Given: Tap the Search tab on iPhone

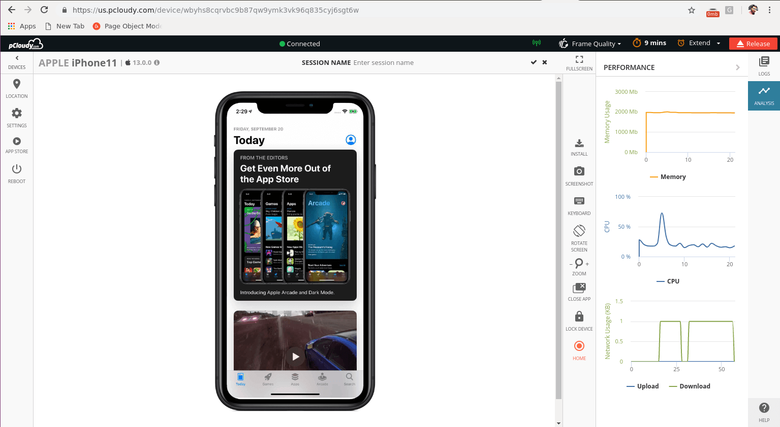Looking at the screenshot, I should pos(349,379).
